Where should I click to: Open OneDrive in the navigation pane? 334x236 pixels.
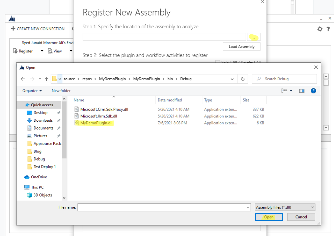point(39,177)
